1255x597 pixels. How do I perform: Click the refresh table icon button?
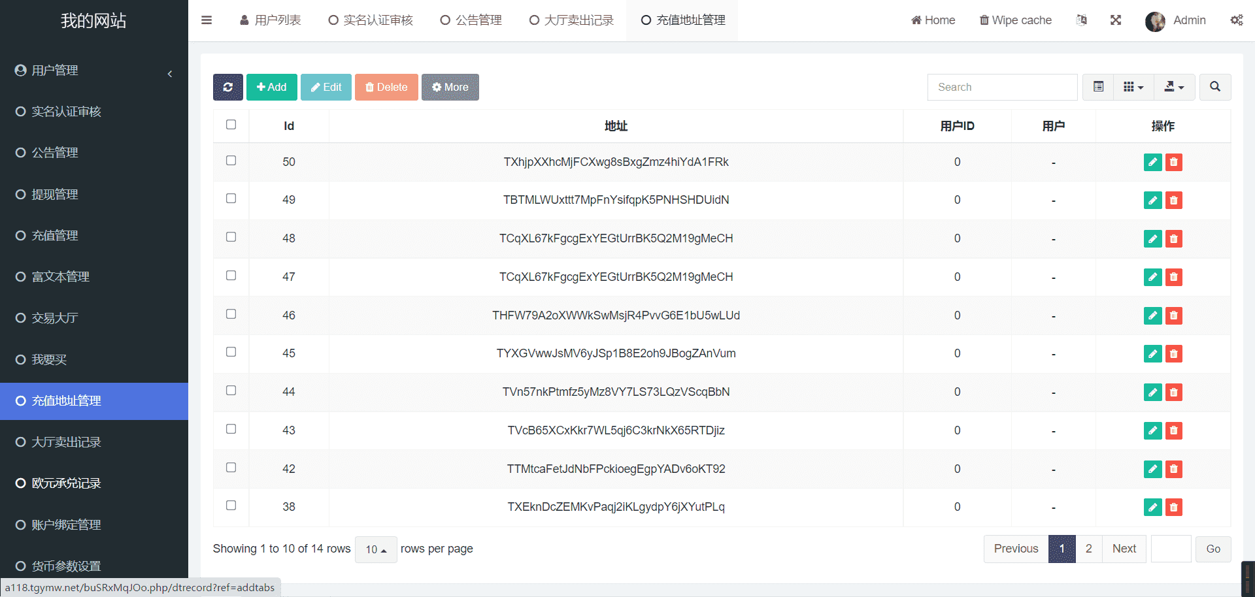click(227, 87)
